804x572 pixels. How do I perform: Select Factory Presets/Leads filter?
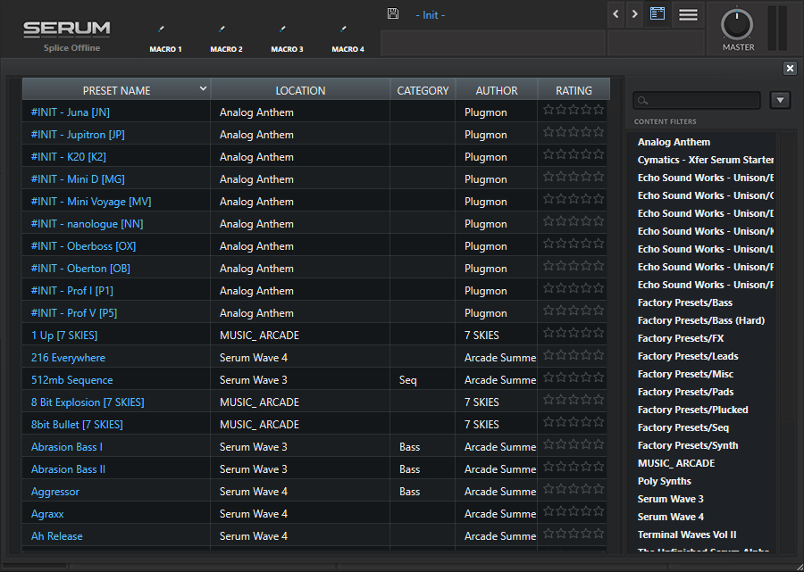688,356
